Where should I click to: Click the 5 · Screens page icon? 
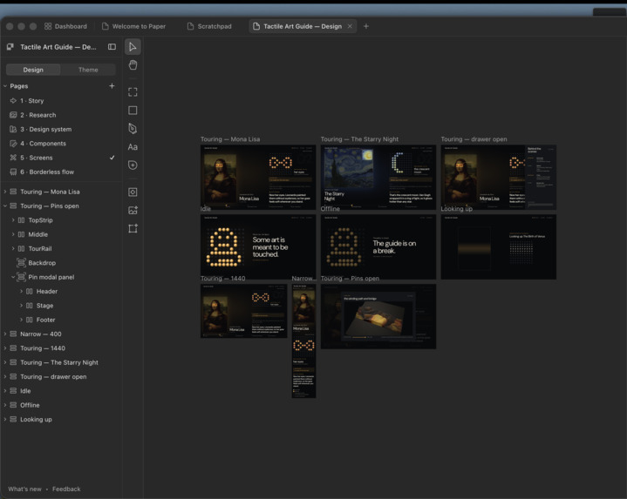pyautogui.click(x=13, y=158)
